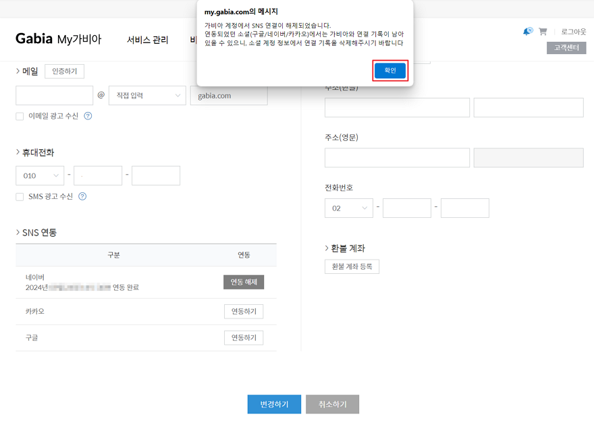Image resolution: width=594 pixels, height=425 pixels.
Task: Show help for SMS 광고 수신
Action: click(x=82, y=196)
